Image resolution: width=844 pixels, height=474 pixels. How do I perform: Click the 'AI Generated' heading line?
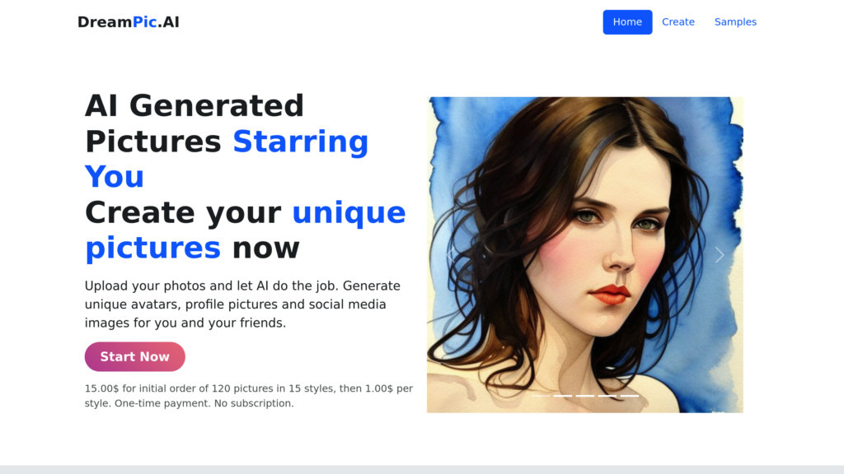(195, 105)
